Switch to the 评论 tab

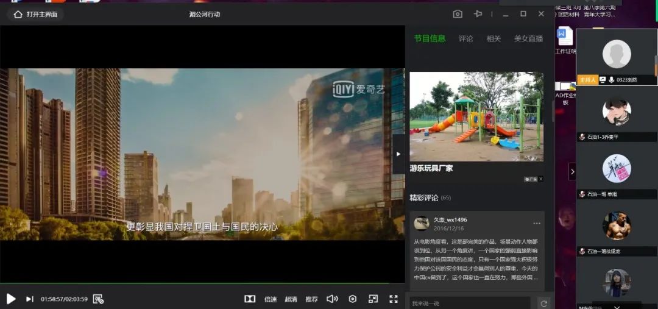click(x=465, y=38)
